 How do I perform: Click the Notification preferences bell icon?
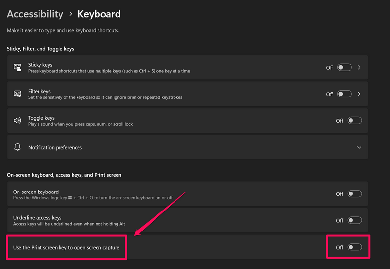(x=18, y=147)
